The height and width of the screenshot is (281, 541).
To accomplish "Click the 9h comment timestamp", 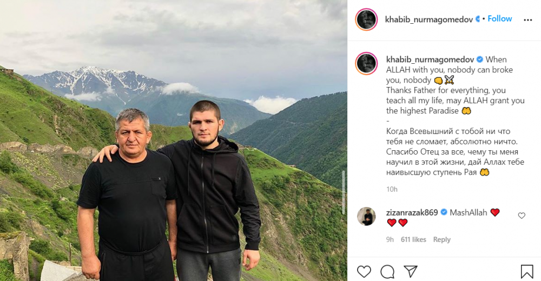I will coord(390,239).
